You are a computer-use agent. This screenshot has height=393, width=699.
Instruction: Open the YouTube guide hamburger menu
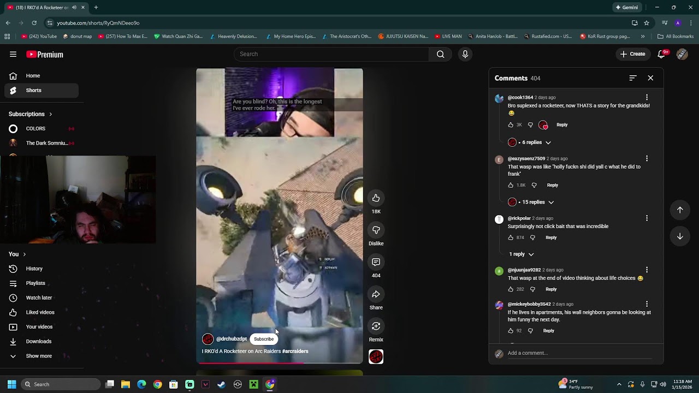(x=13, y=54)
